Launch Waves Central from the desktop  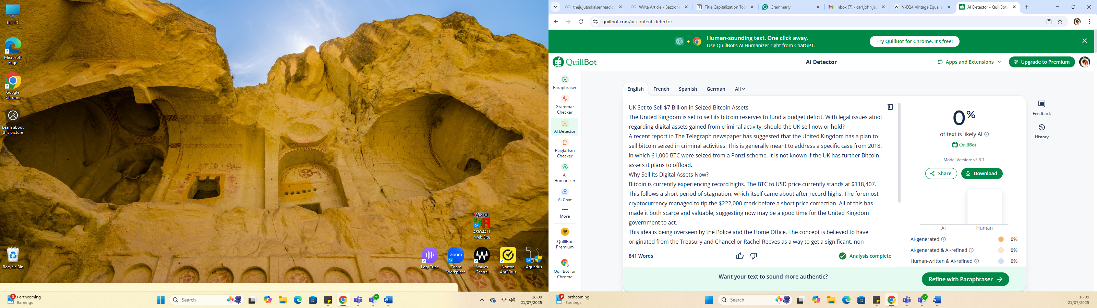point(482,261)
